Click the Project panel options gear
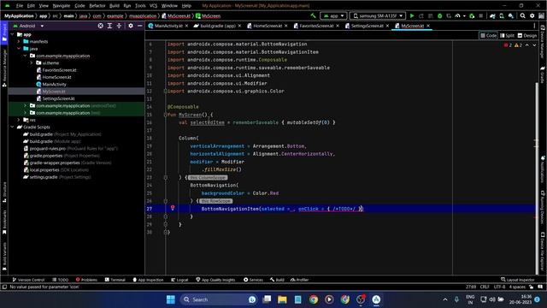 131,26
